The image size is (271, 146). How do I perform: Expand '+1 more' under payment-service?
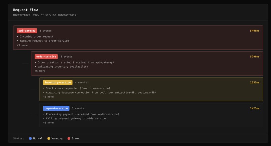(x=48, y=123)
